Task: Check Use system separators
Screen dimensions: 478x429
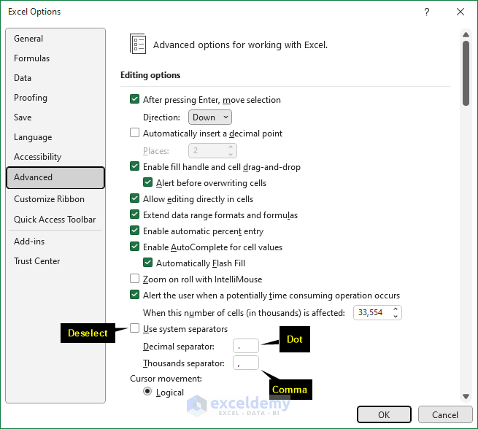Action: 134,328
